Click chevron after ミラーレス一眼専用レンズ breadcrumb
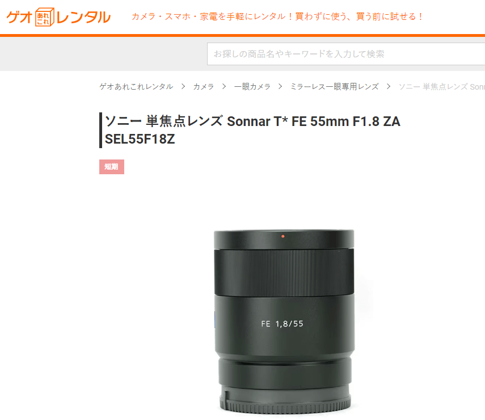Viewport: 485px width, 420px height. point(389,87)
